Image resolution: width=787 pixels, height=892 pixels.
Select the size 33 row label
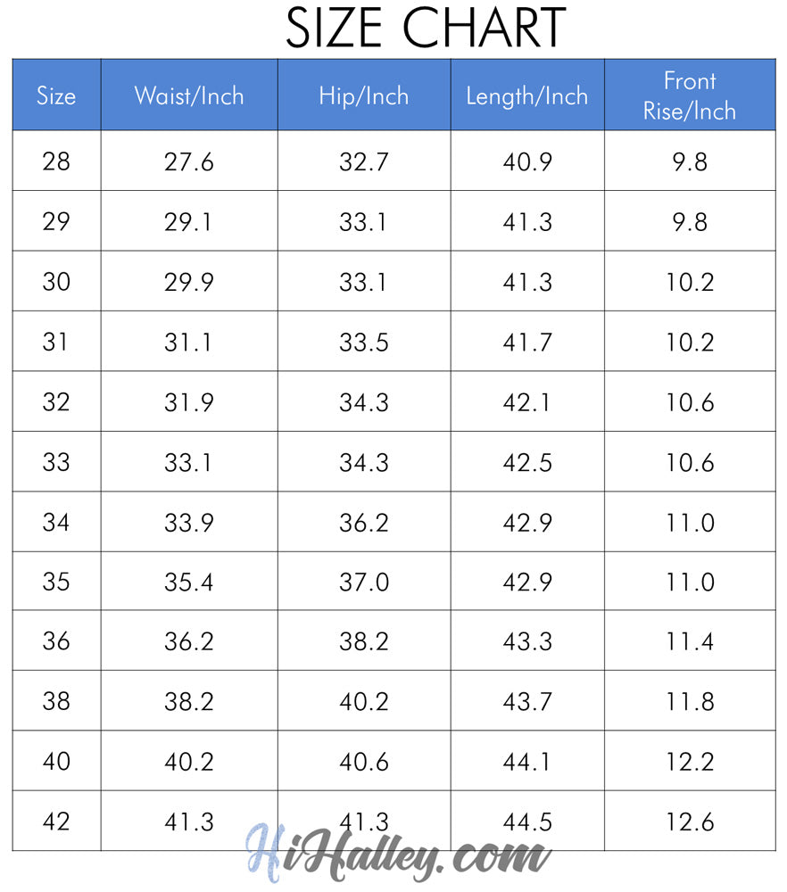(56, 462)
